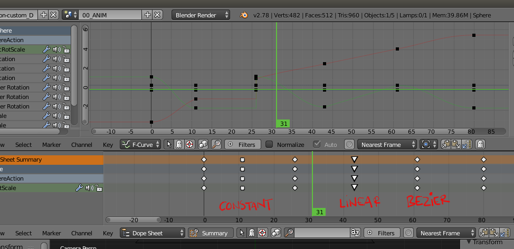Image resolution: width=514 pixels, height=249 pixels.
Task: Toggle Show Hidden ghost icon in dope sheet header
Action: (x=252, y=233)
